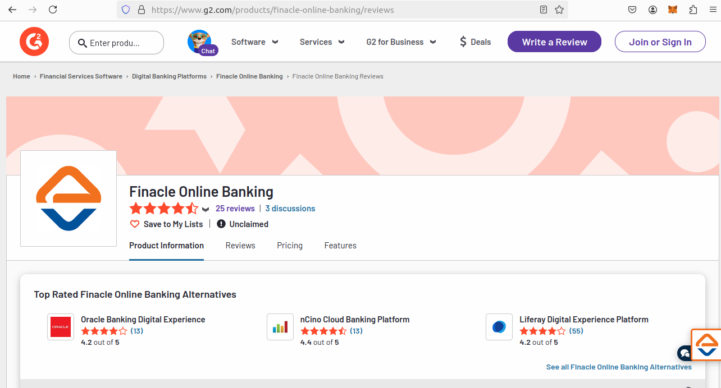Click the dollar sign Deals icon
721x388 pixels.
coord(463,42)
